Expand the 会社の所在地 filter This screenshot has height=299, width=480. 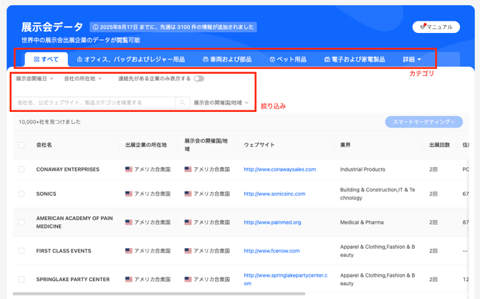(x=82, y=79)
